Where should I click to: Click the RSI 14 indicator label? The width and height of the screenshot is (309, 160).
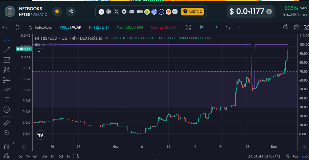(x=40, y=45)
